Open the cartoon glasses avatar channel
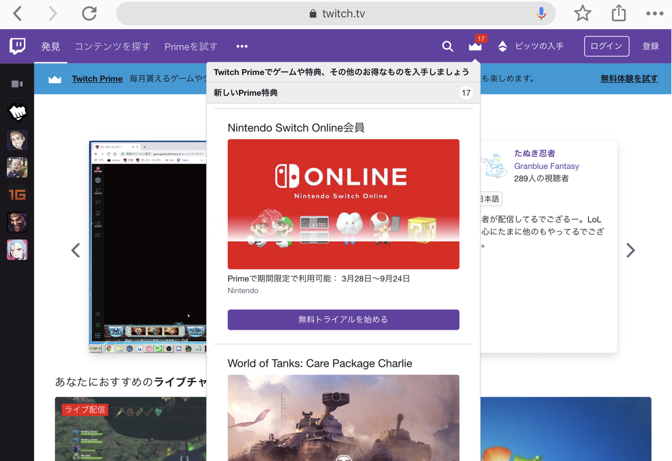672x461 pixels. coord(17,140)
